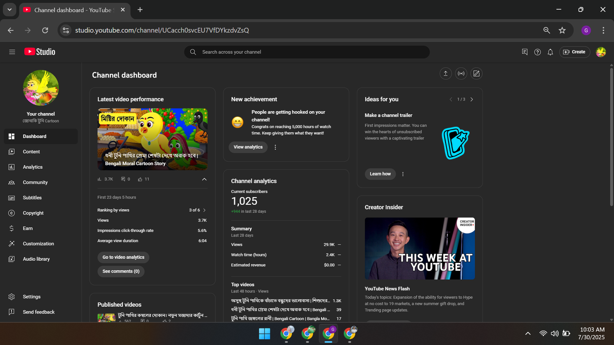The height and width of the screenshot is (345, 614).
Task: Click the browser reload button
Action: tap(45, 30)
